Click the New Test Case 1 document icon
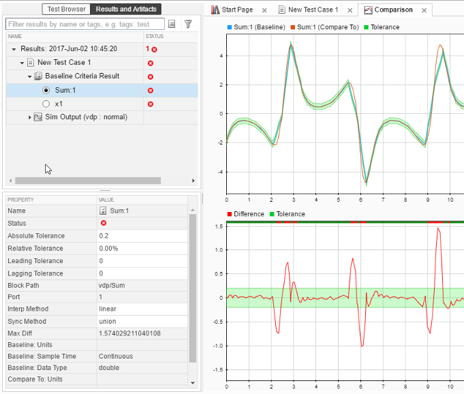464x394 pixels. (30, 63)
